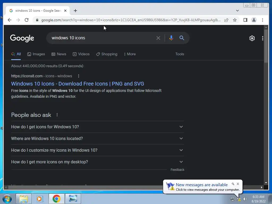Click horizontal scrollbar left arrow
This screenshot has height=204, width=272.
[x=6, y=187]
